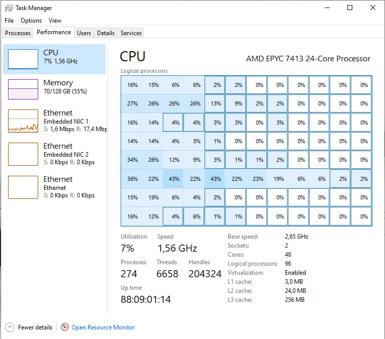
Task: Select the third Ethernet adapter graph thumbnail
Action: tap(23, 187)
